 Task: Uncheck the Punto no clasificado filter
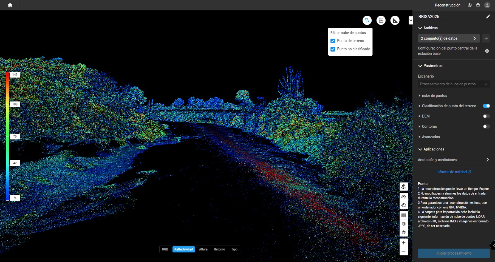click(x=333, y=49)
